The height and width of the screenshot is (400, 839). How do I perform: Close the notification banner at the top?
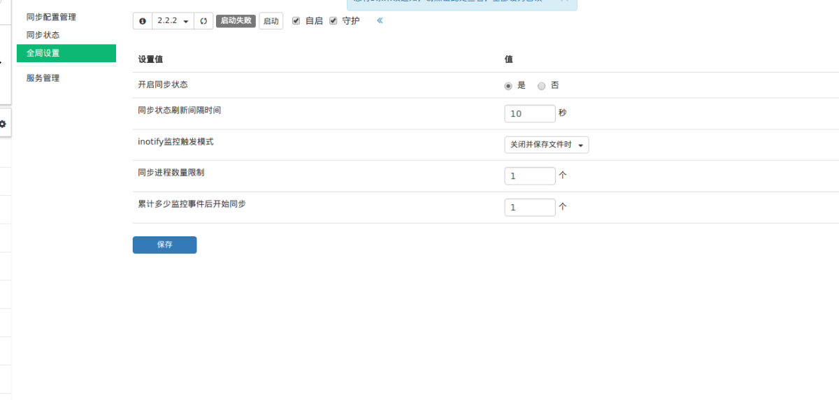pos(565,1)
